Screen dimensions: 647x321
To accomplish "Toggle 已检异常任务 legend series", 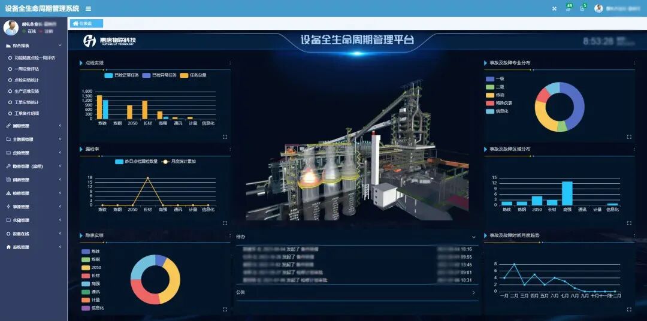I will tap(159, 75).
